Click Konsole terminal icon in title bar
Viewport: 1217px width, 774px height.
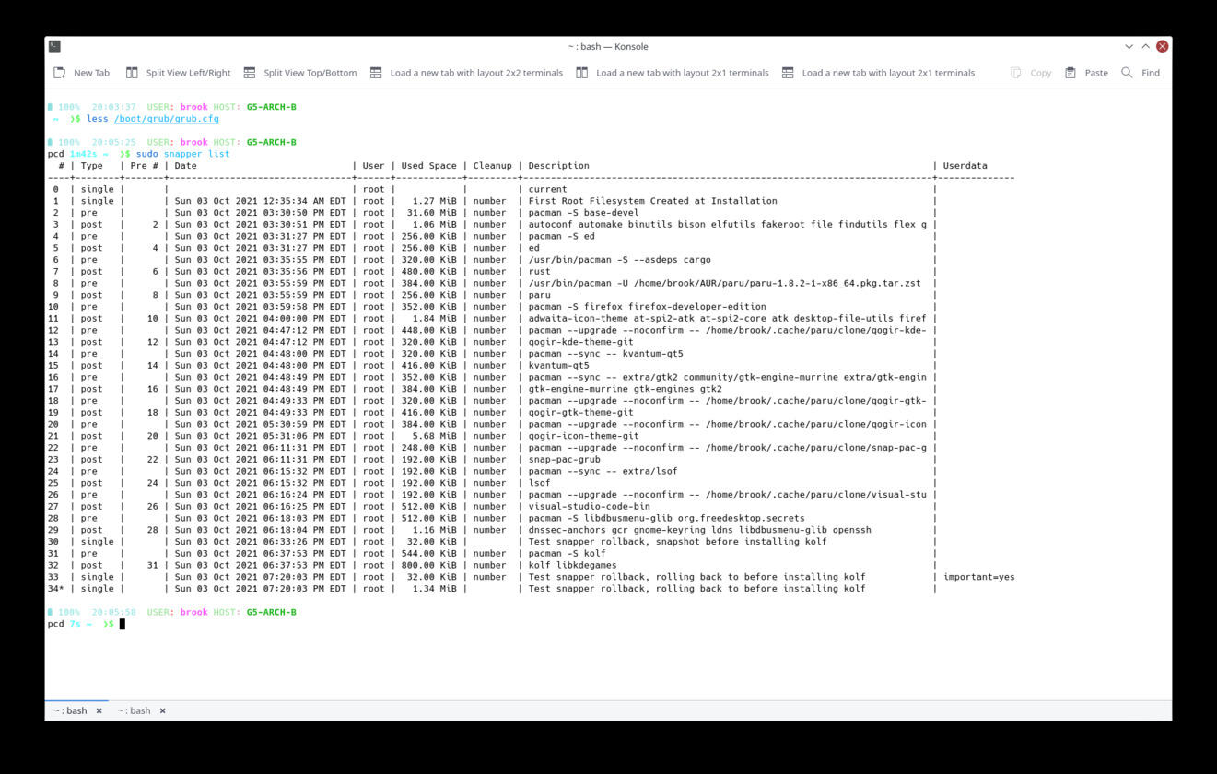click(55, 46)
